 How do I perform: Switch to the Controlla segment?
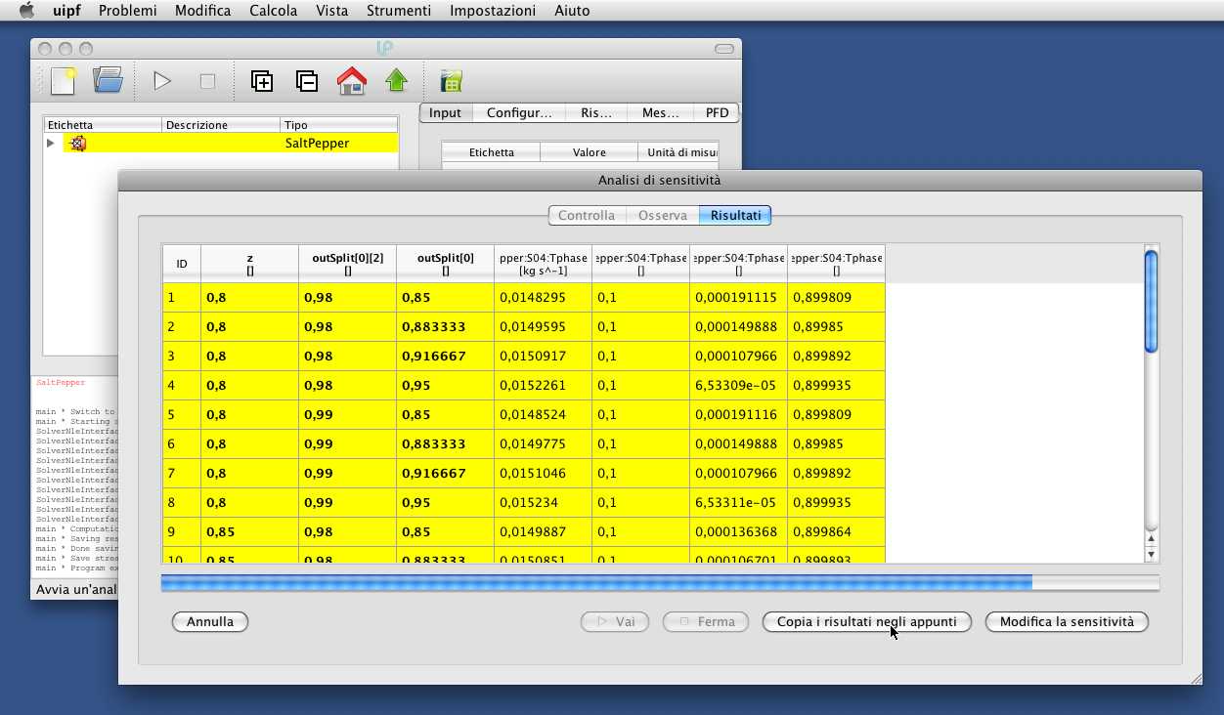586,215
